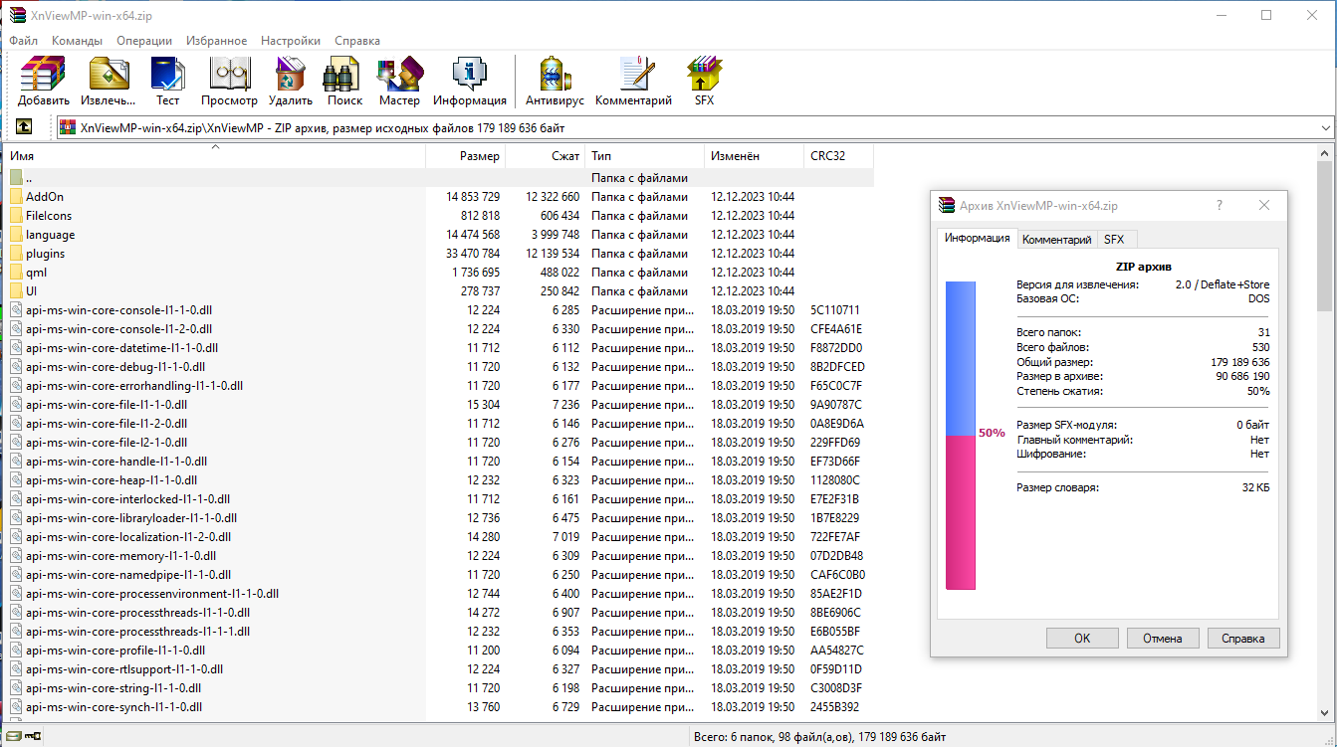Run the Тест archive test tool
The image size is (1337, 747).
(167, 82)
